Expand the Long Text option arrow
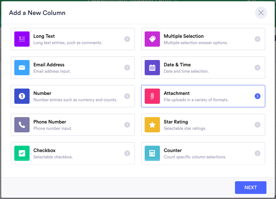The image size is (276, 199). point(127,39)
